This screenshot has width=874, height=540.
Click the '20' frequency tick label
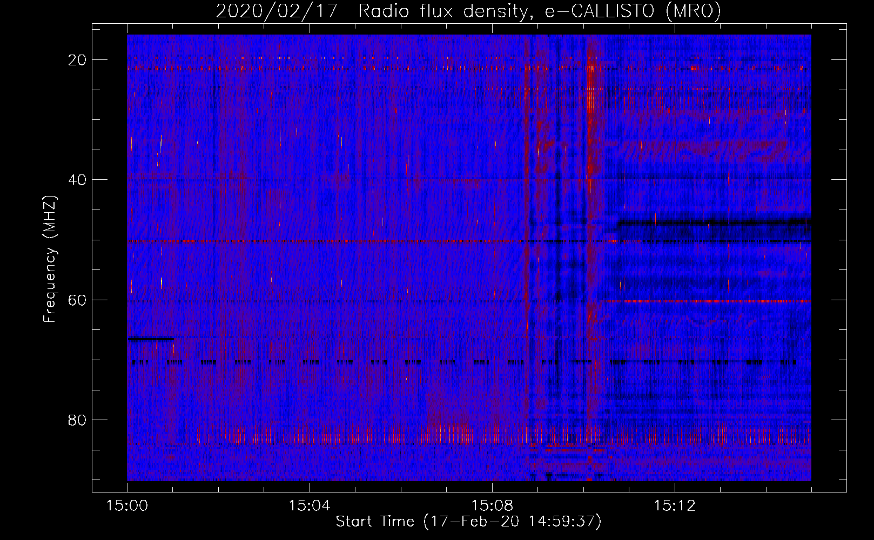coord(77,60)
